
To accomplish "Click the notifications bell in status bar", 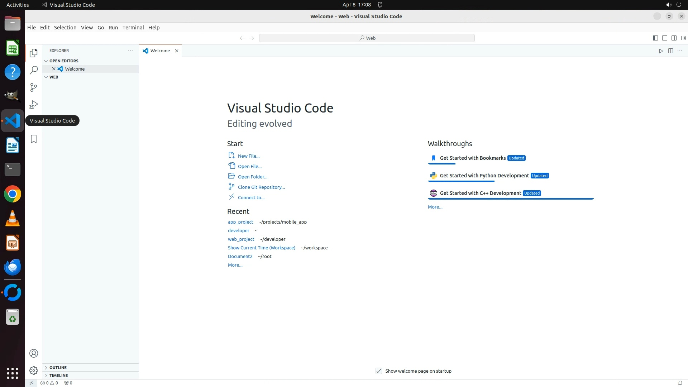I will [x=680, y=383].
